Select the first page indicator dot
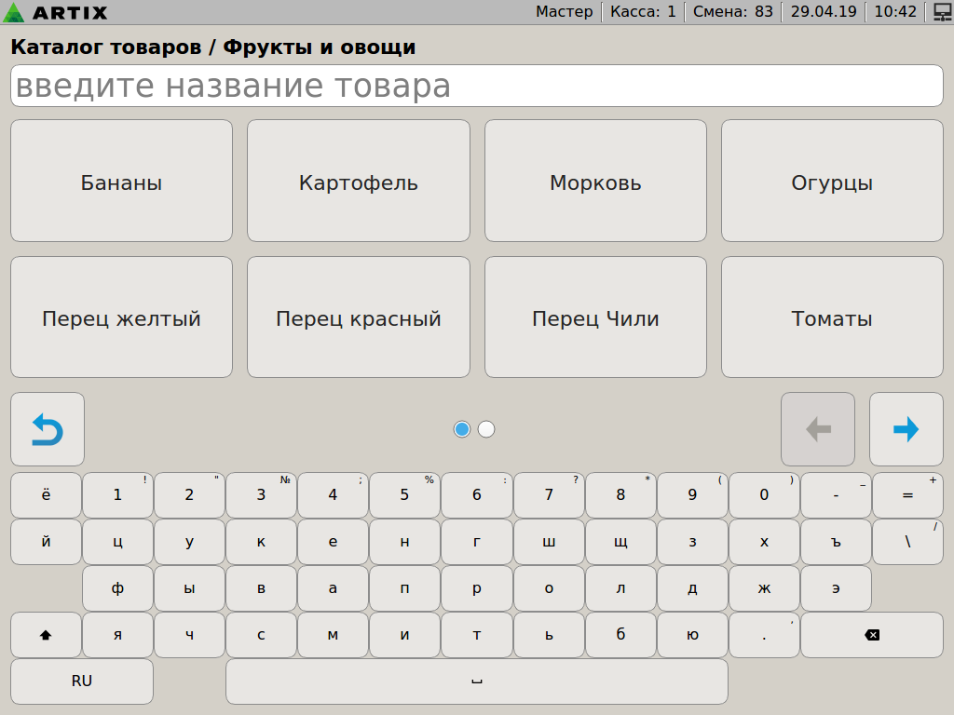This screenshot has width=954, height=715. pyautogui.click(x=461, y=429)
